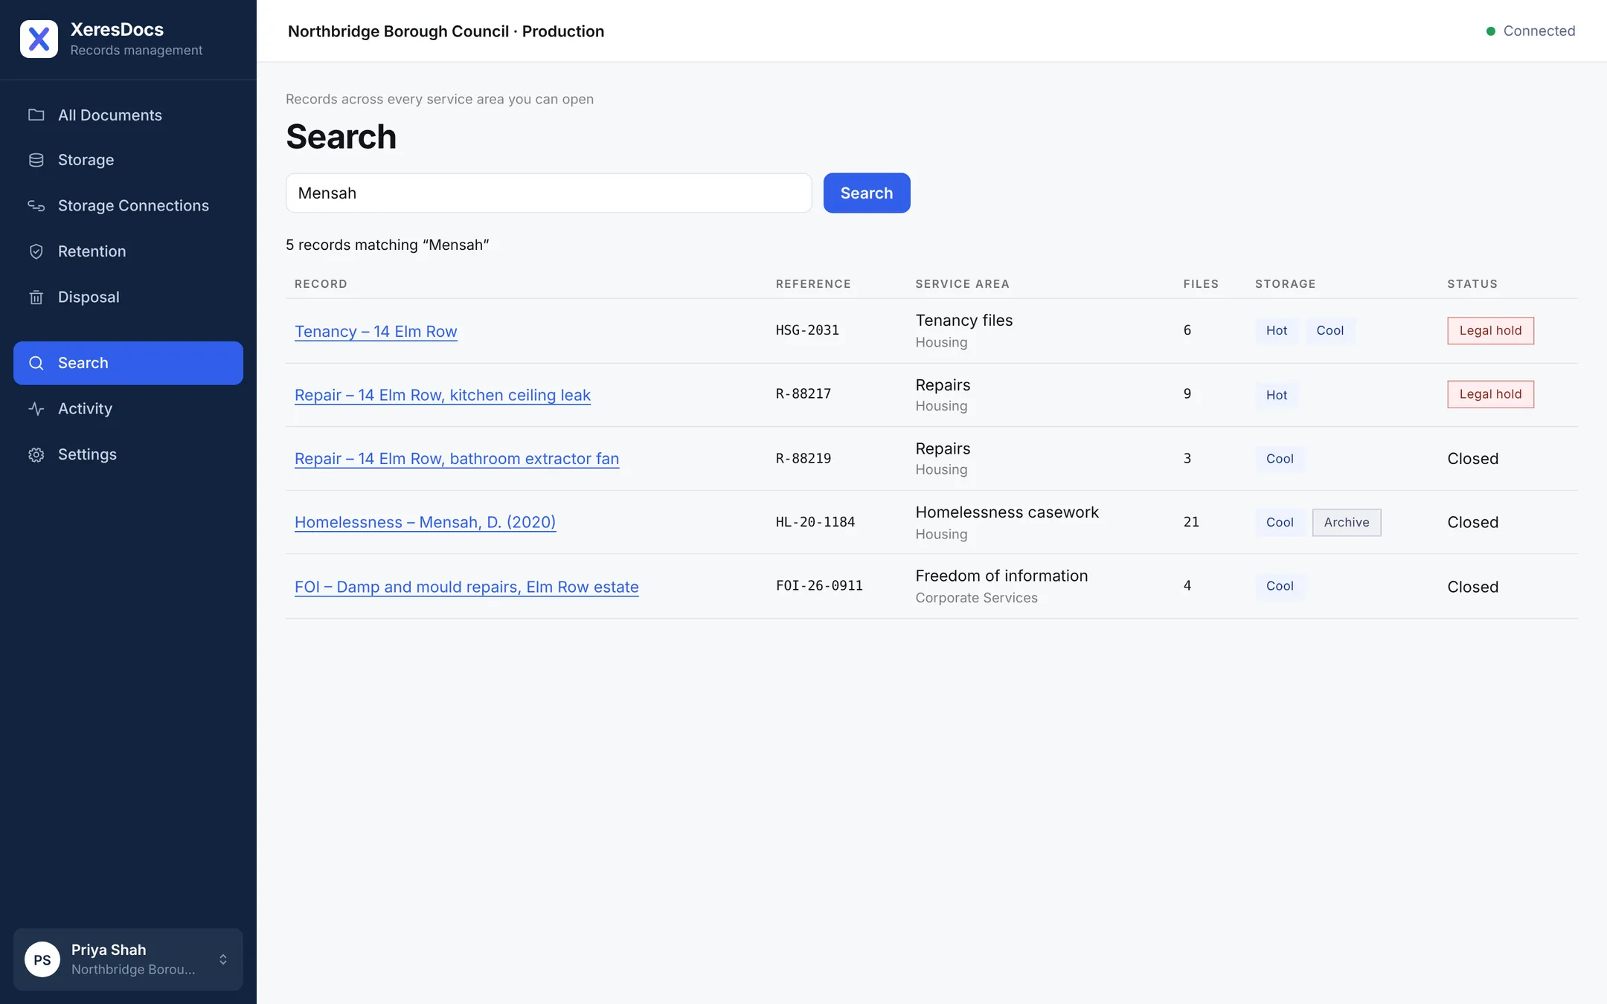The height and width of the screenshot is (1004, 1607).
Task: Click reference HSG-2031
Action: [x=807, y=330]
